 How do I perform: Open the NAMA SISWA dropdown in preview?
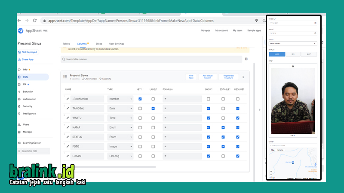[293, 44]
